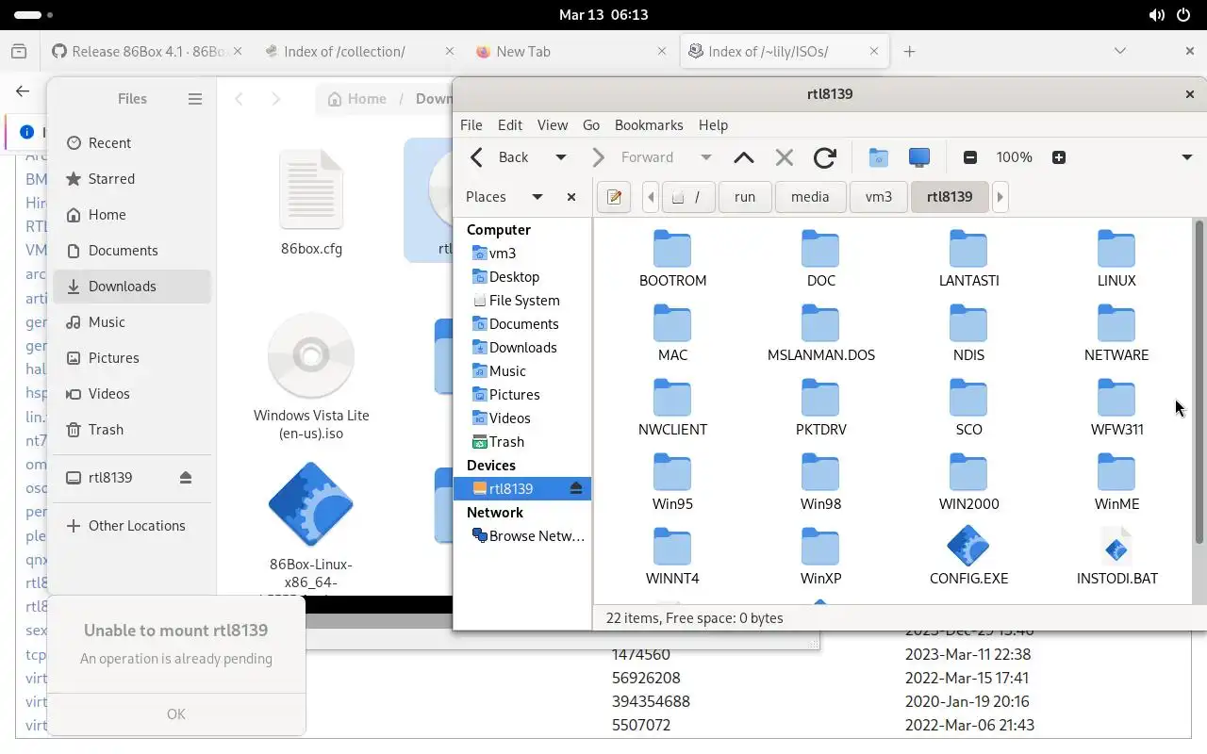Image resolution: width=1207 pixels, height=754 pixels.
Task: Open a new browser tab with plus
Action: (x=909, y=52)
